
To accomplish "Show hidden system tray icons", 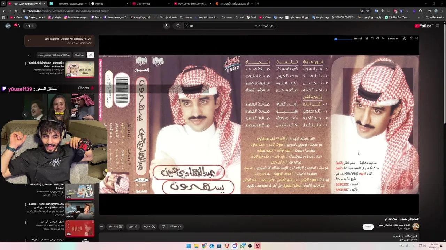I will [x=401, y=246].
